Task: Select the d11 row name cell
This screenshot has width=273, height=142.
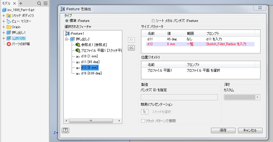Action: [x=150, y=39]
